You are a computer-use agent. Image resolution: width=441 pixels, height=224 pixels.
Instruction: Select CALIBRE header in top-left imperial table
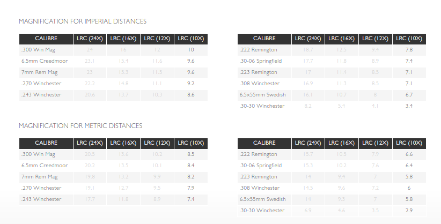click(46, 39)
